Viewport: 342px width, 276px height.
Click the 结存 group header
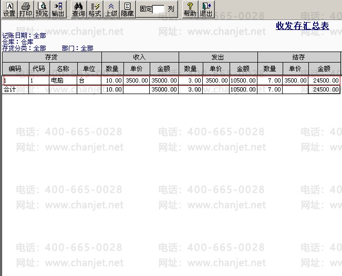[x=299, y=57]
